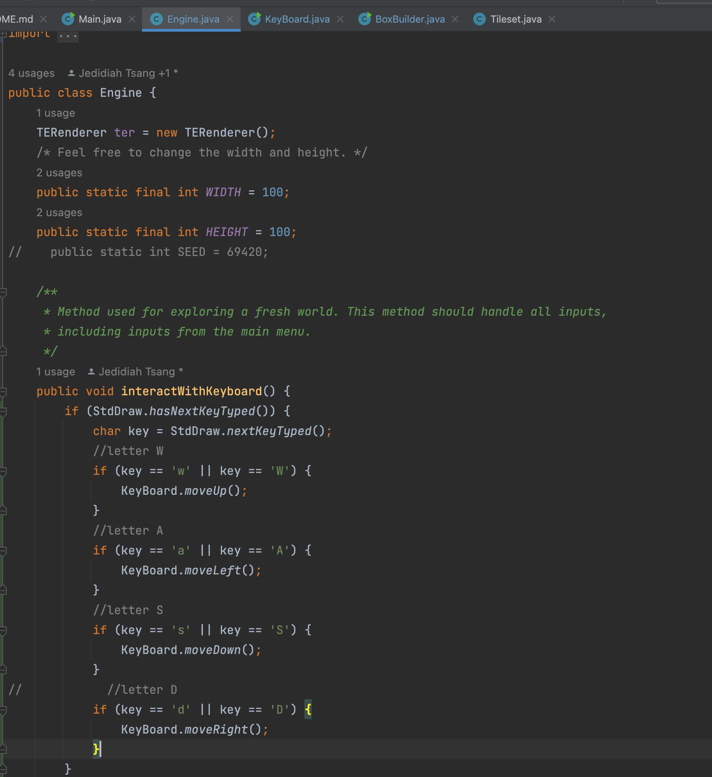This screenshot has height=777, width=712.
Task: Switch to the KeyBoard.java tab
Action: (297, 19)
